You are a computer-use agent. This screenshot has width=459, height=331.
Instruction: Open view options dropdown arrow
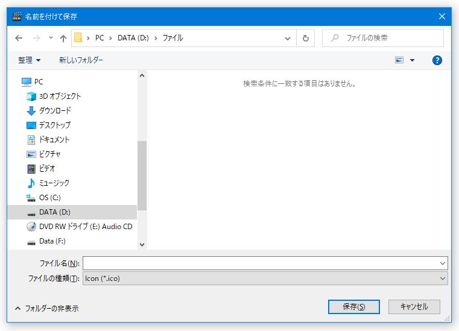412,60
